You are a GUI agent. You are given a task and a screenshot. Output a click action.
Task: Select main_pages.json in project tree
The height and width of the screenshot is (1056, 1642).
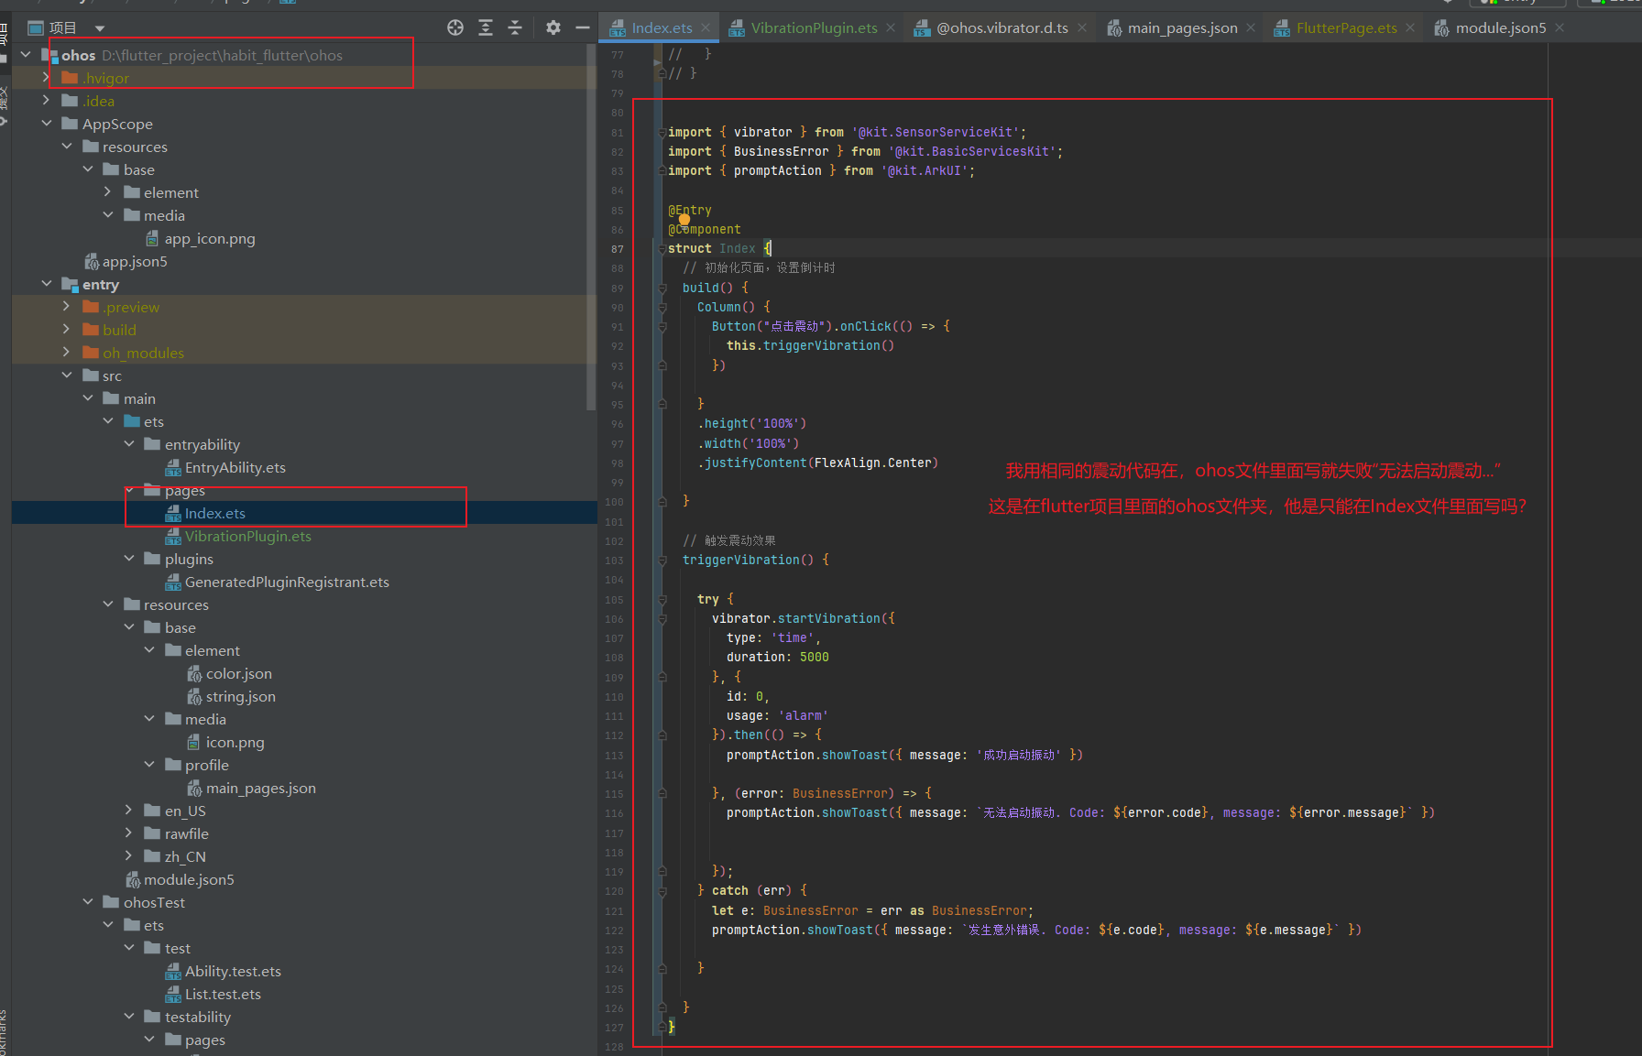click(x=260, y=788)
